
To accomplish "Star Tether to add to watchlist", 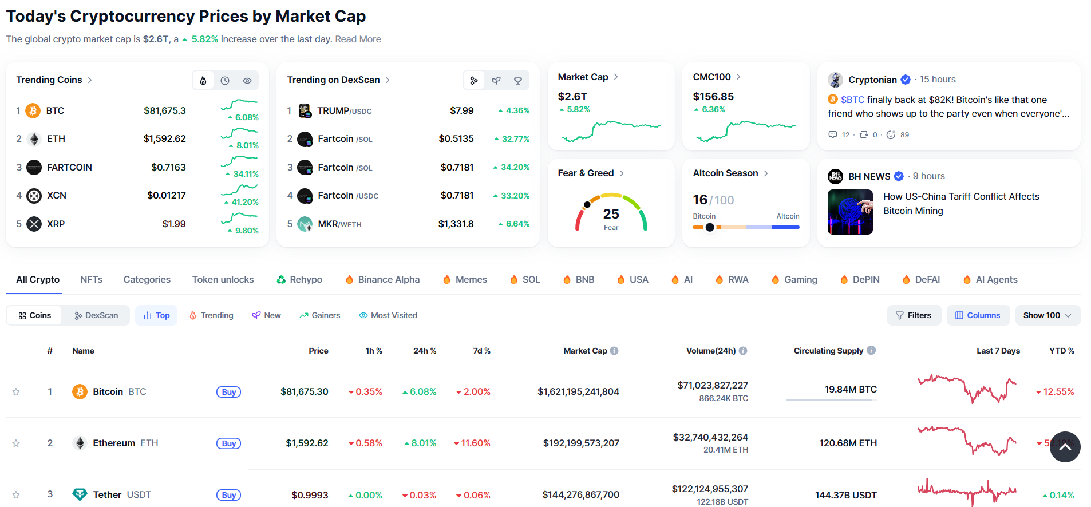I will pos(16,495).
